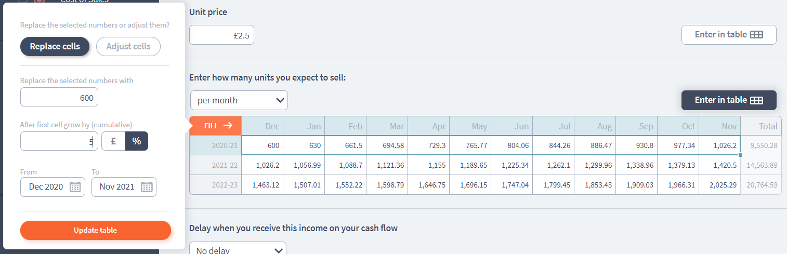This screenshot has width=787, height=254.
Task: Toggle growth type to pounds (£)
Action: (113, 141)
